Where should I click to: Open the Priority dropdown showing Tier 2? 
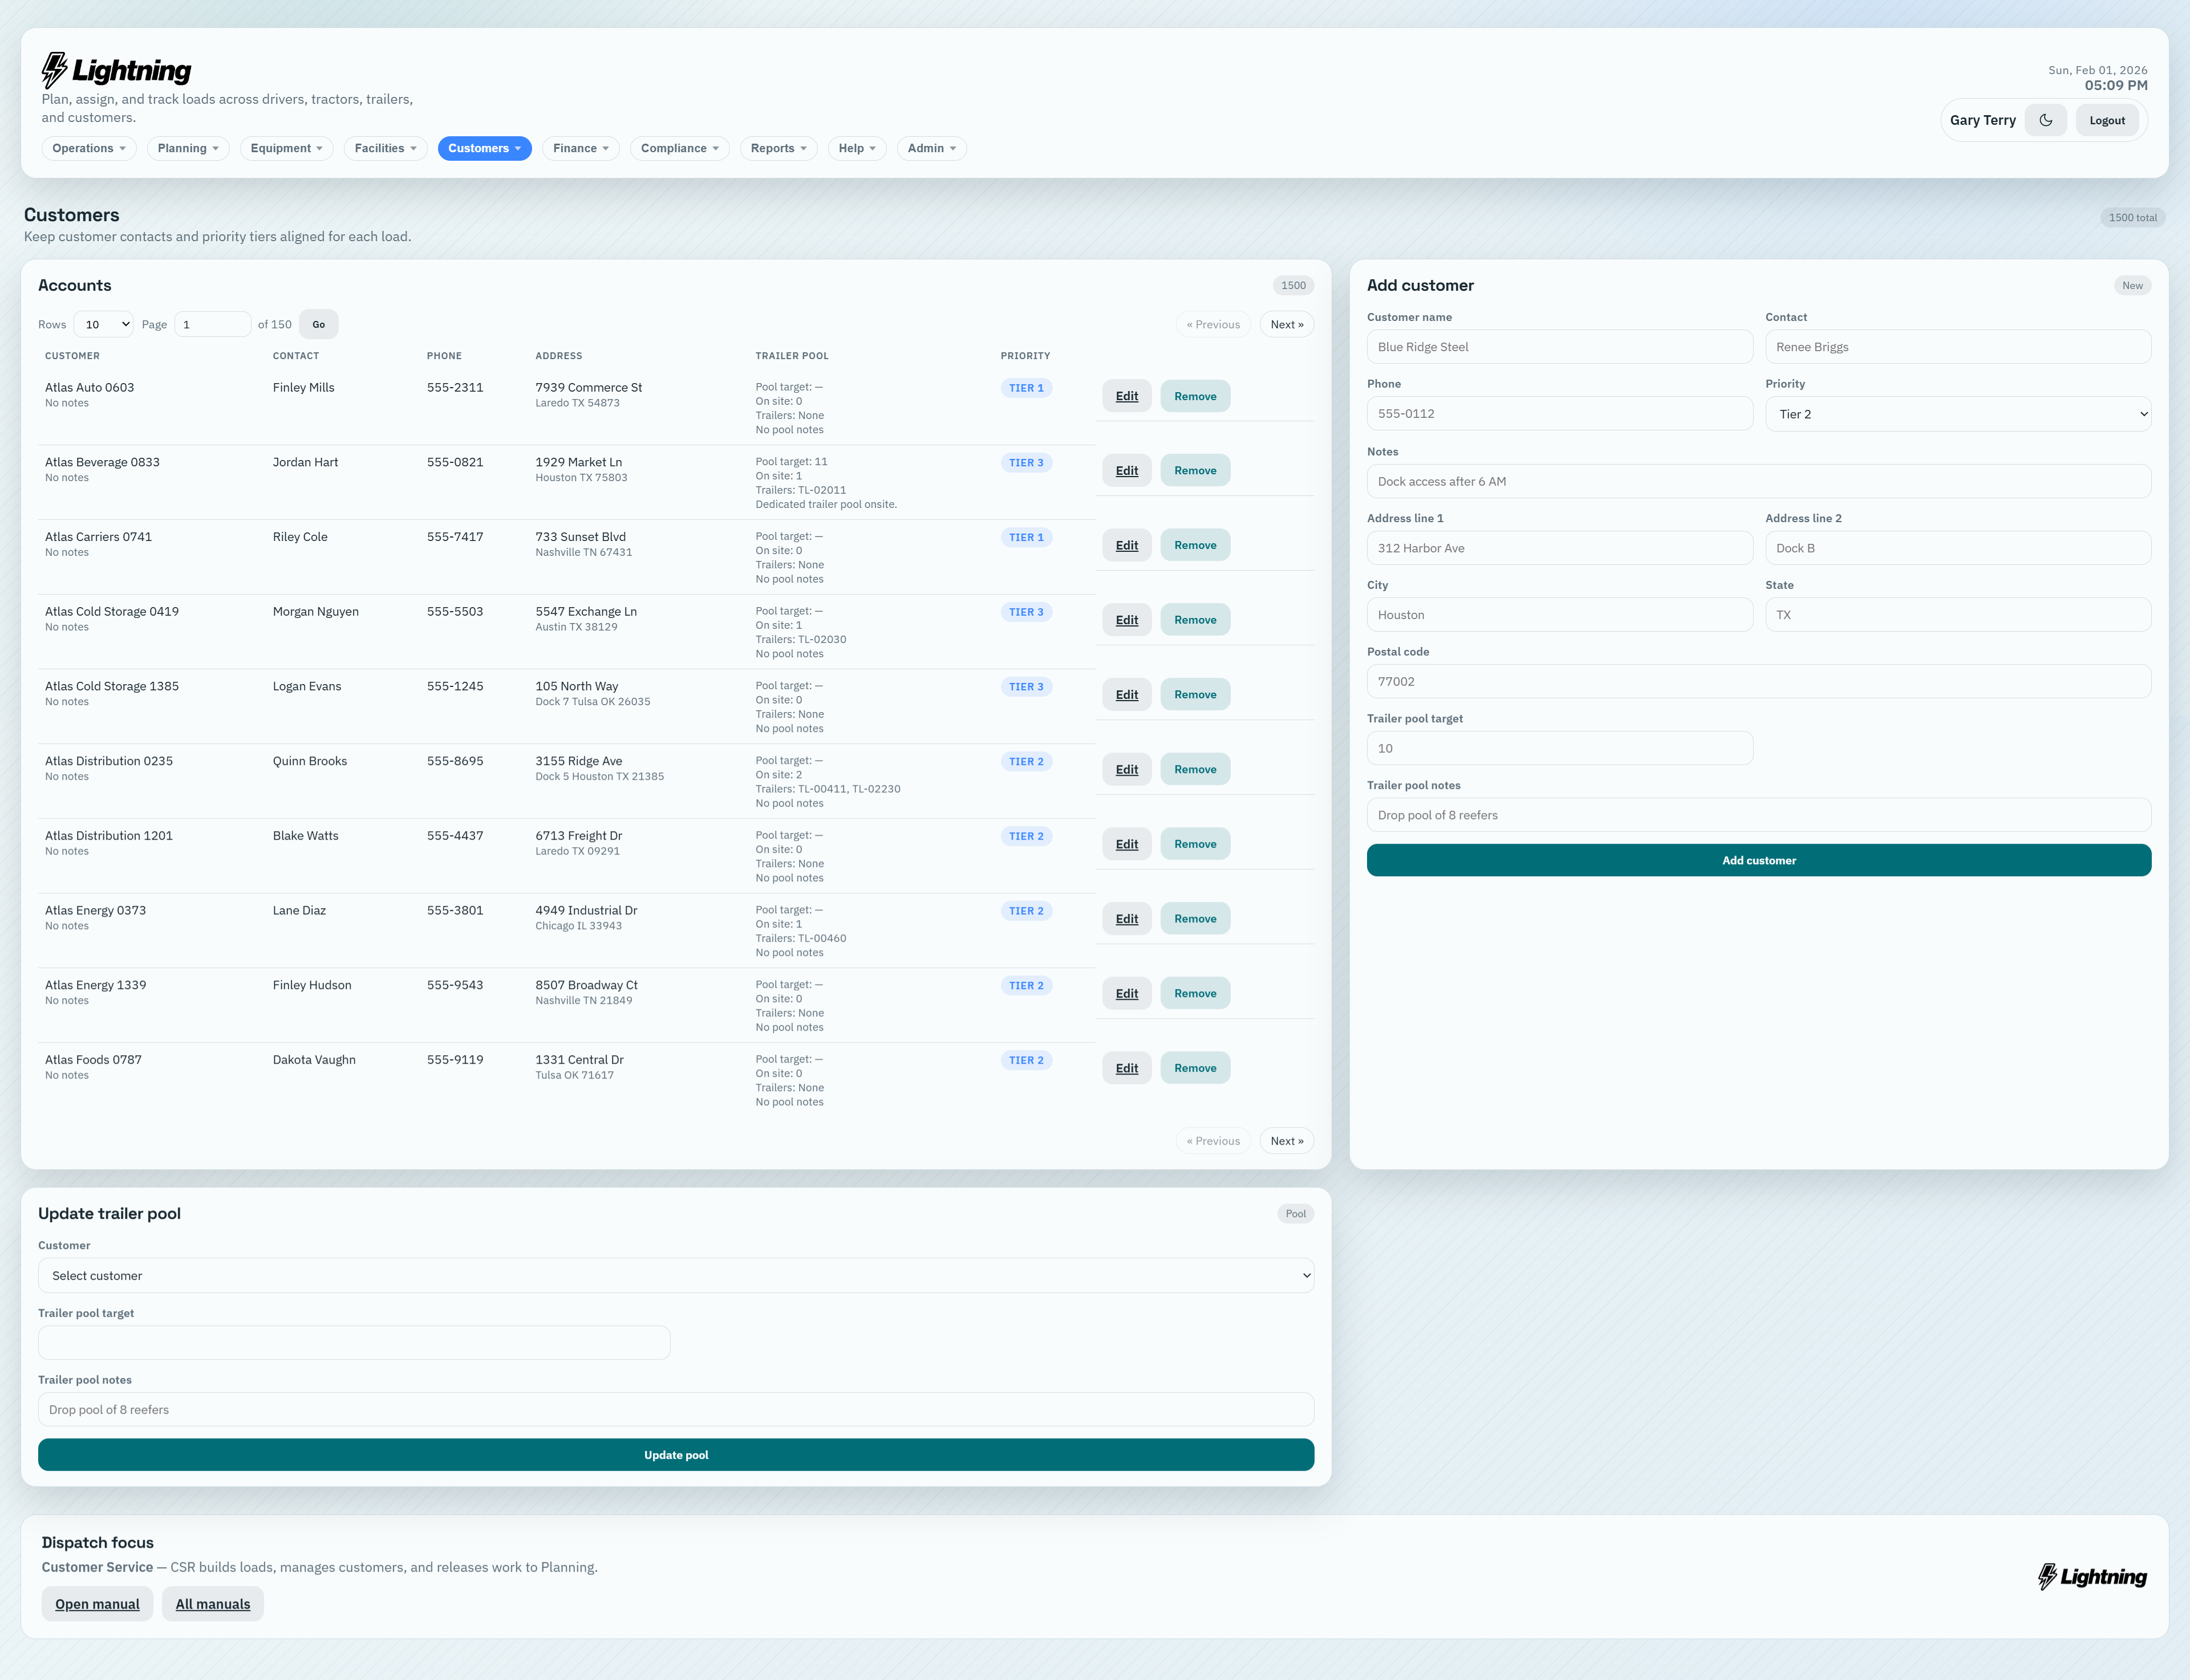pyautogui.click(x=1958, y=413)
